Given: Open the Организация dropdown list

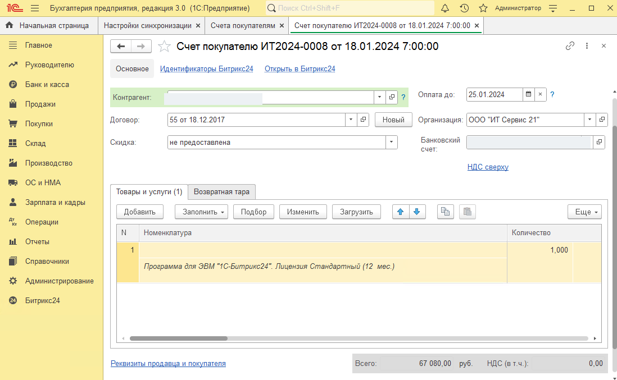Looking at the screenshot, I should pyautogui.click(x=589, y=120).
